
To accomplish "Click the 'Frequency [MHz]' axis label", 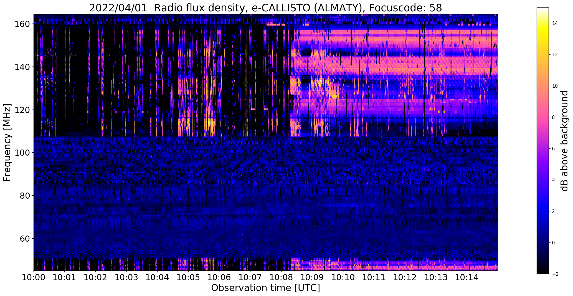I will (7, 143).
